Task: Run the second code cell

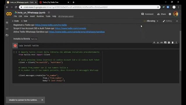Action: point(15,52)
